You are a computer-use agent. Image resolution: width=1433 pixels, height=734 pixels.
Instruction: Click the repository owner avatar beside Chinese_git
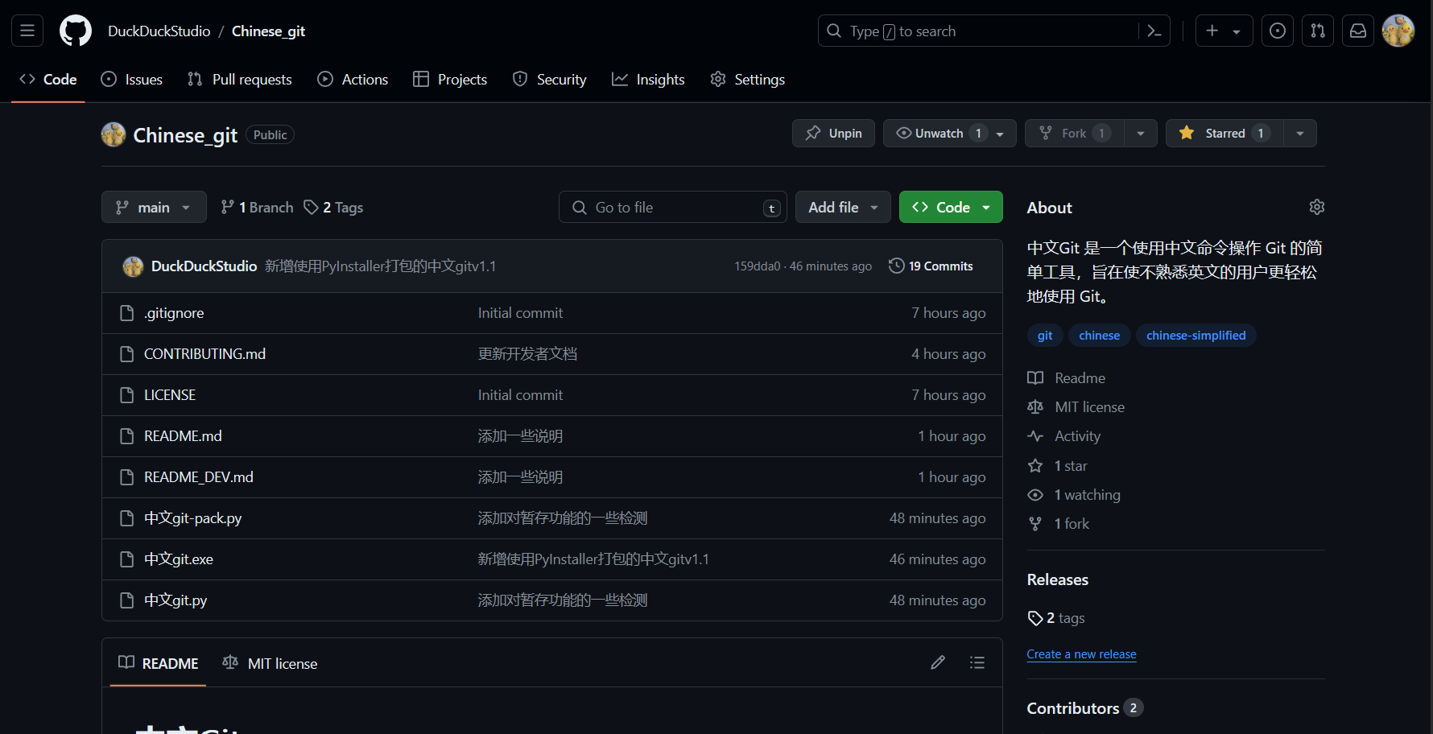pos(114,134)
